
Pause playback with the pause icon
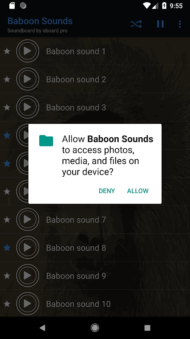coord(160,24)
